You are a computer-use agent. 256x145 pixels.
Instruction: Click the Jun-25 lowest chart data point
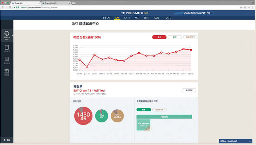87,67
